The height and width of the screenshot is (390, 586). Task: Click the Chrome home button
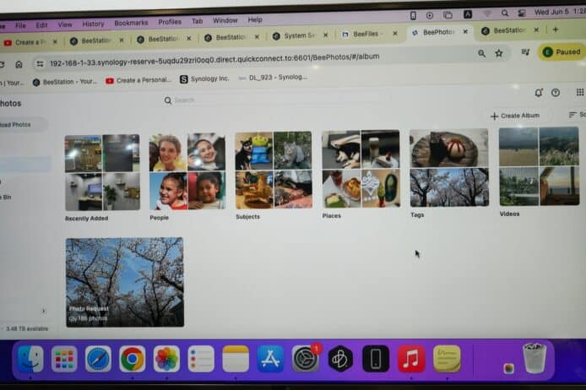point(19,64)
